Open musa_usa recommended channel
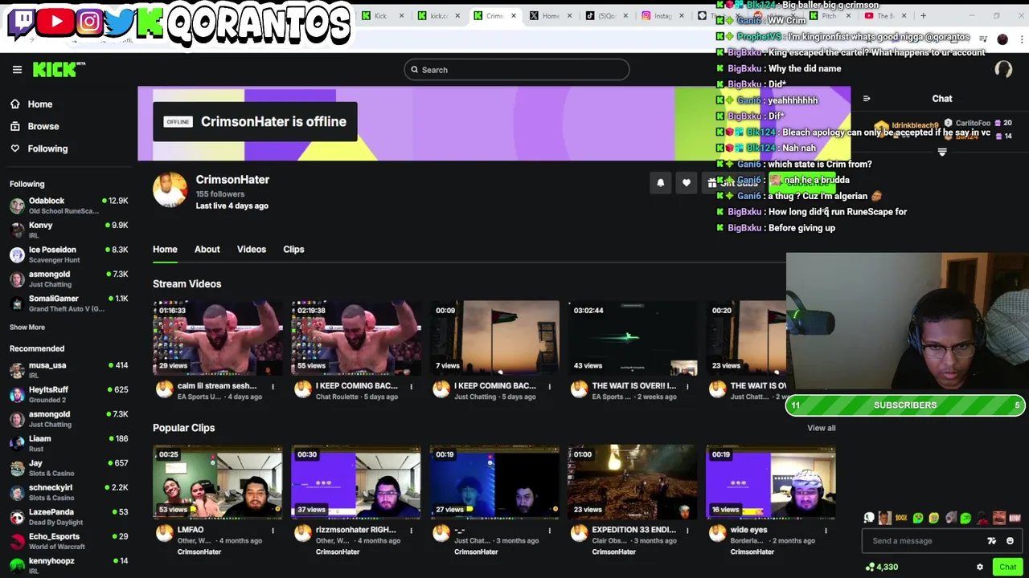The image size is (1029, 578). coord(68,370)
